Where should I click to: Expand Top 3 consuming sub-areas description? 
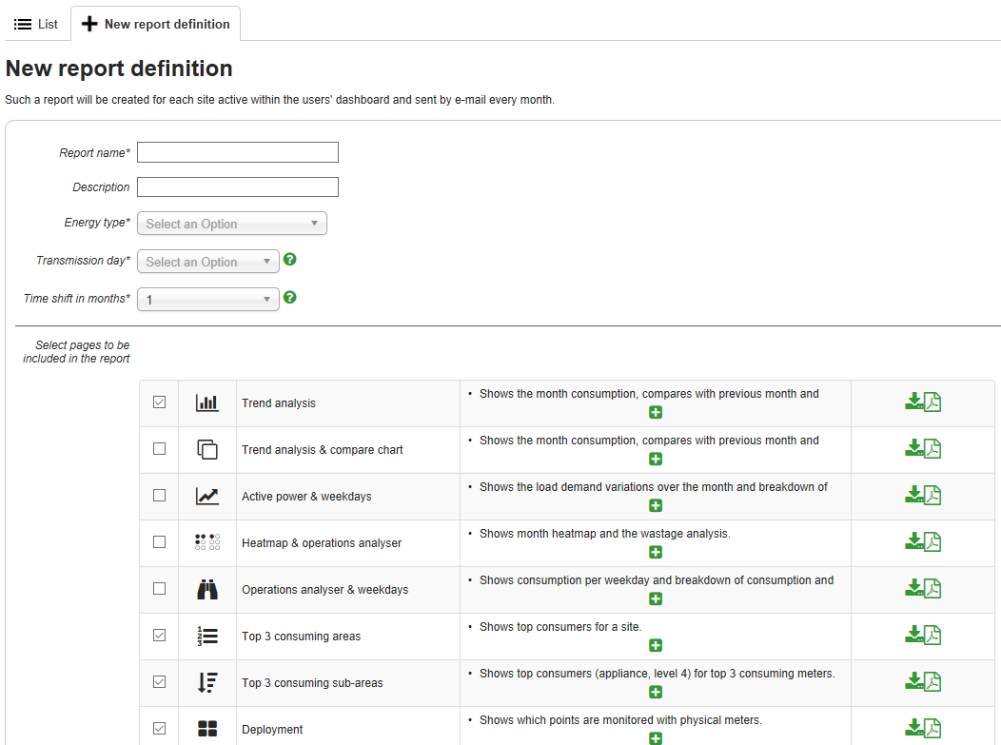(656, 692)
